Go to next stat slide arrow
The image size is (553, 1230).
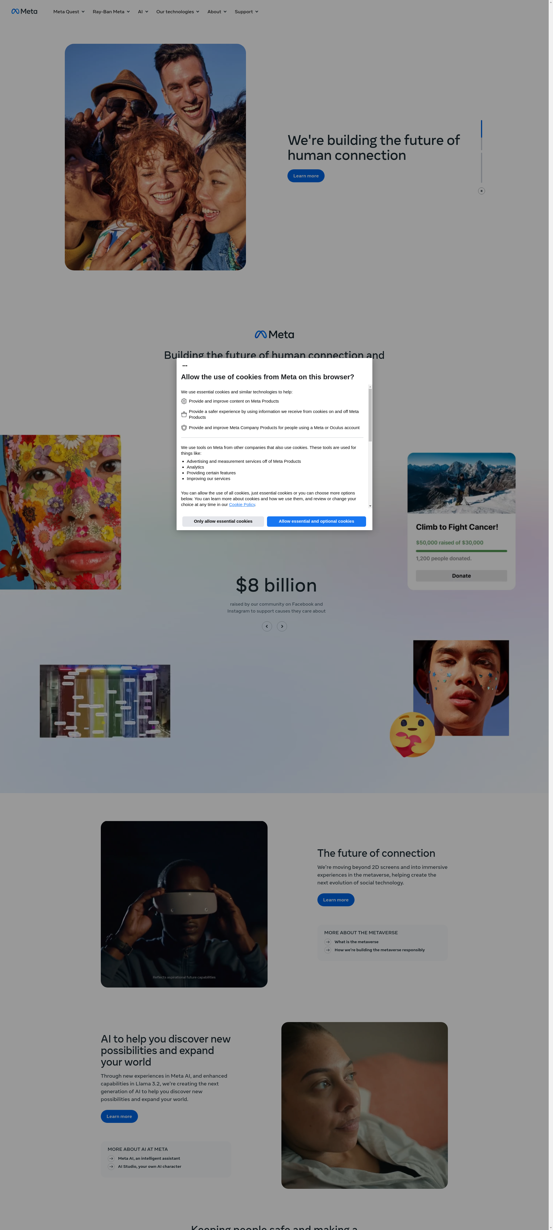click(x=282, y=626)
